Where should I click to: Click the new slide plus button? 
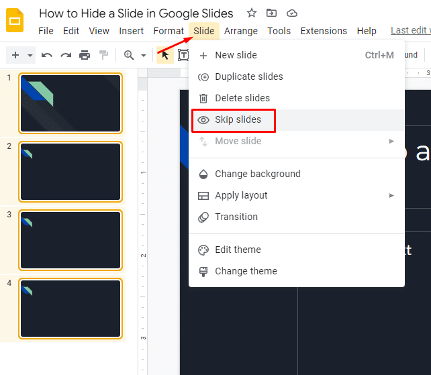pyautogui.click(x=15, y=55)
